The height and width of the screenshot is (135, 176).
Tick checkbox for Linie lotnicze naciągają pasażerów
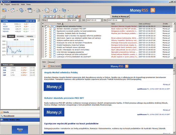46,52
